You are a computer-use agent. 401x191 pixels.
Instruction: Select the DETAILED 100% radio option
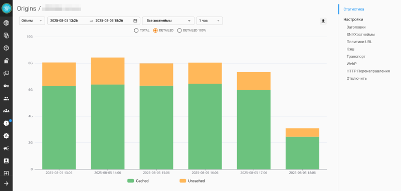179,31
